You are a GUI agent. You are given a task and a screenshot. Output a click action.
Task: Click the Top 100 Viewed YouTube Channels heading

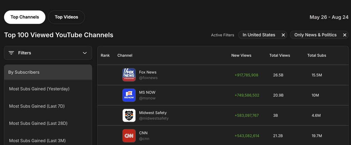point(59,35)
